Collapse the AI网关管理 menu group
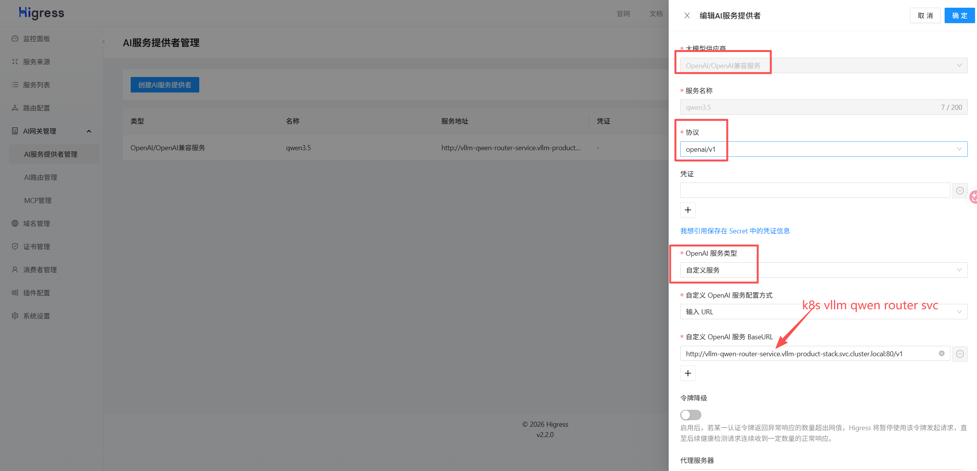 coord(89,131)
